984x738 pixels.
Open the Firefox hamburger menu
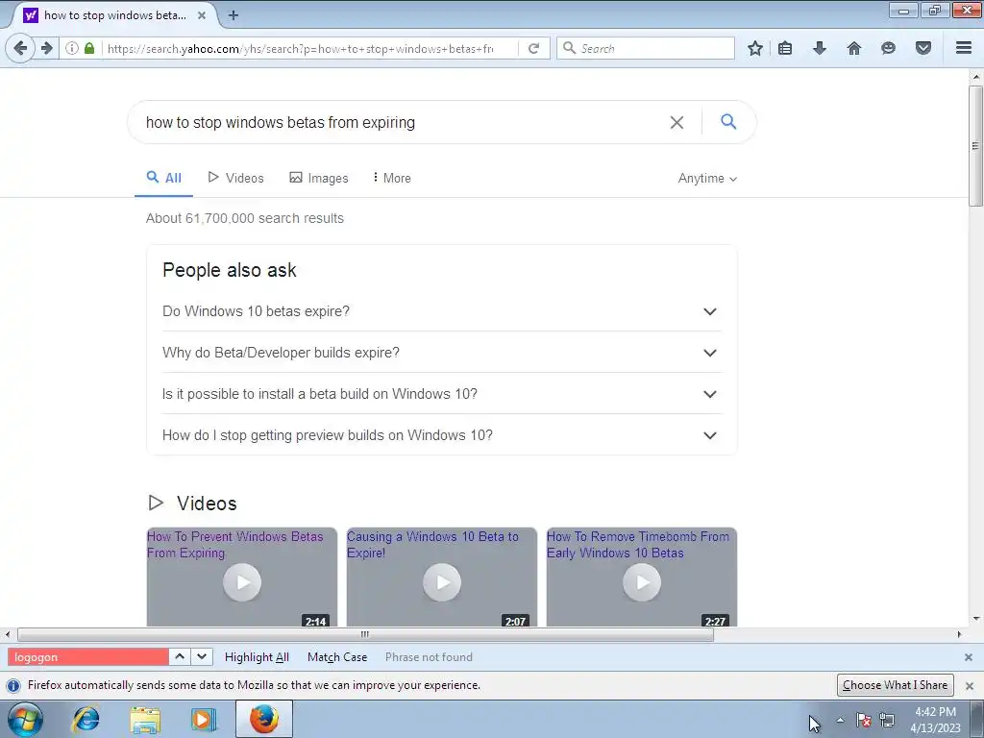(963, 48)
